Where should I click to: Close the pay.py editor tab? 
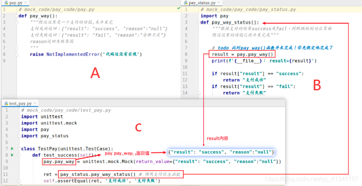point(25,3)
